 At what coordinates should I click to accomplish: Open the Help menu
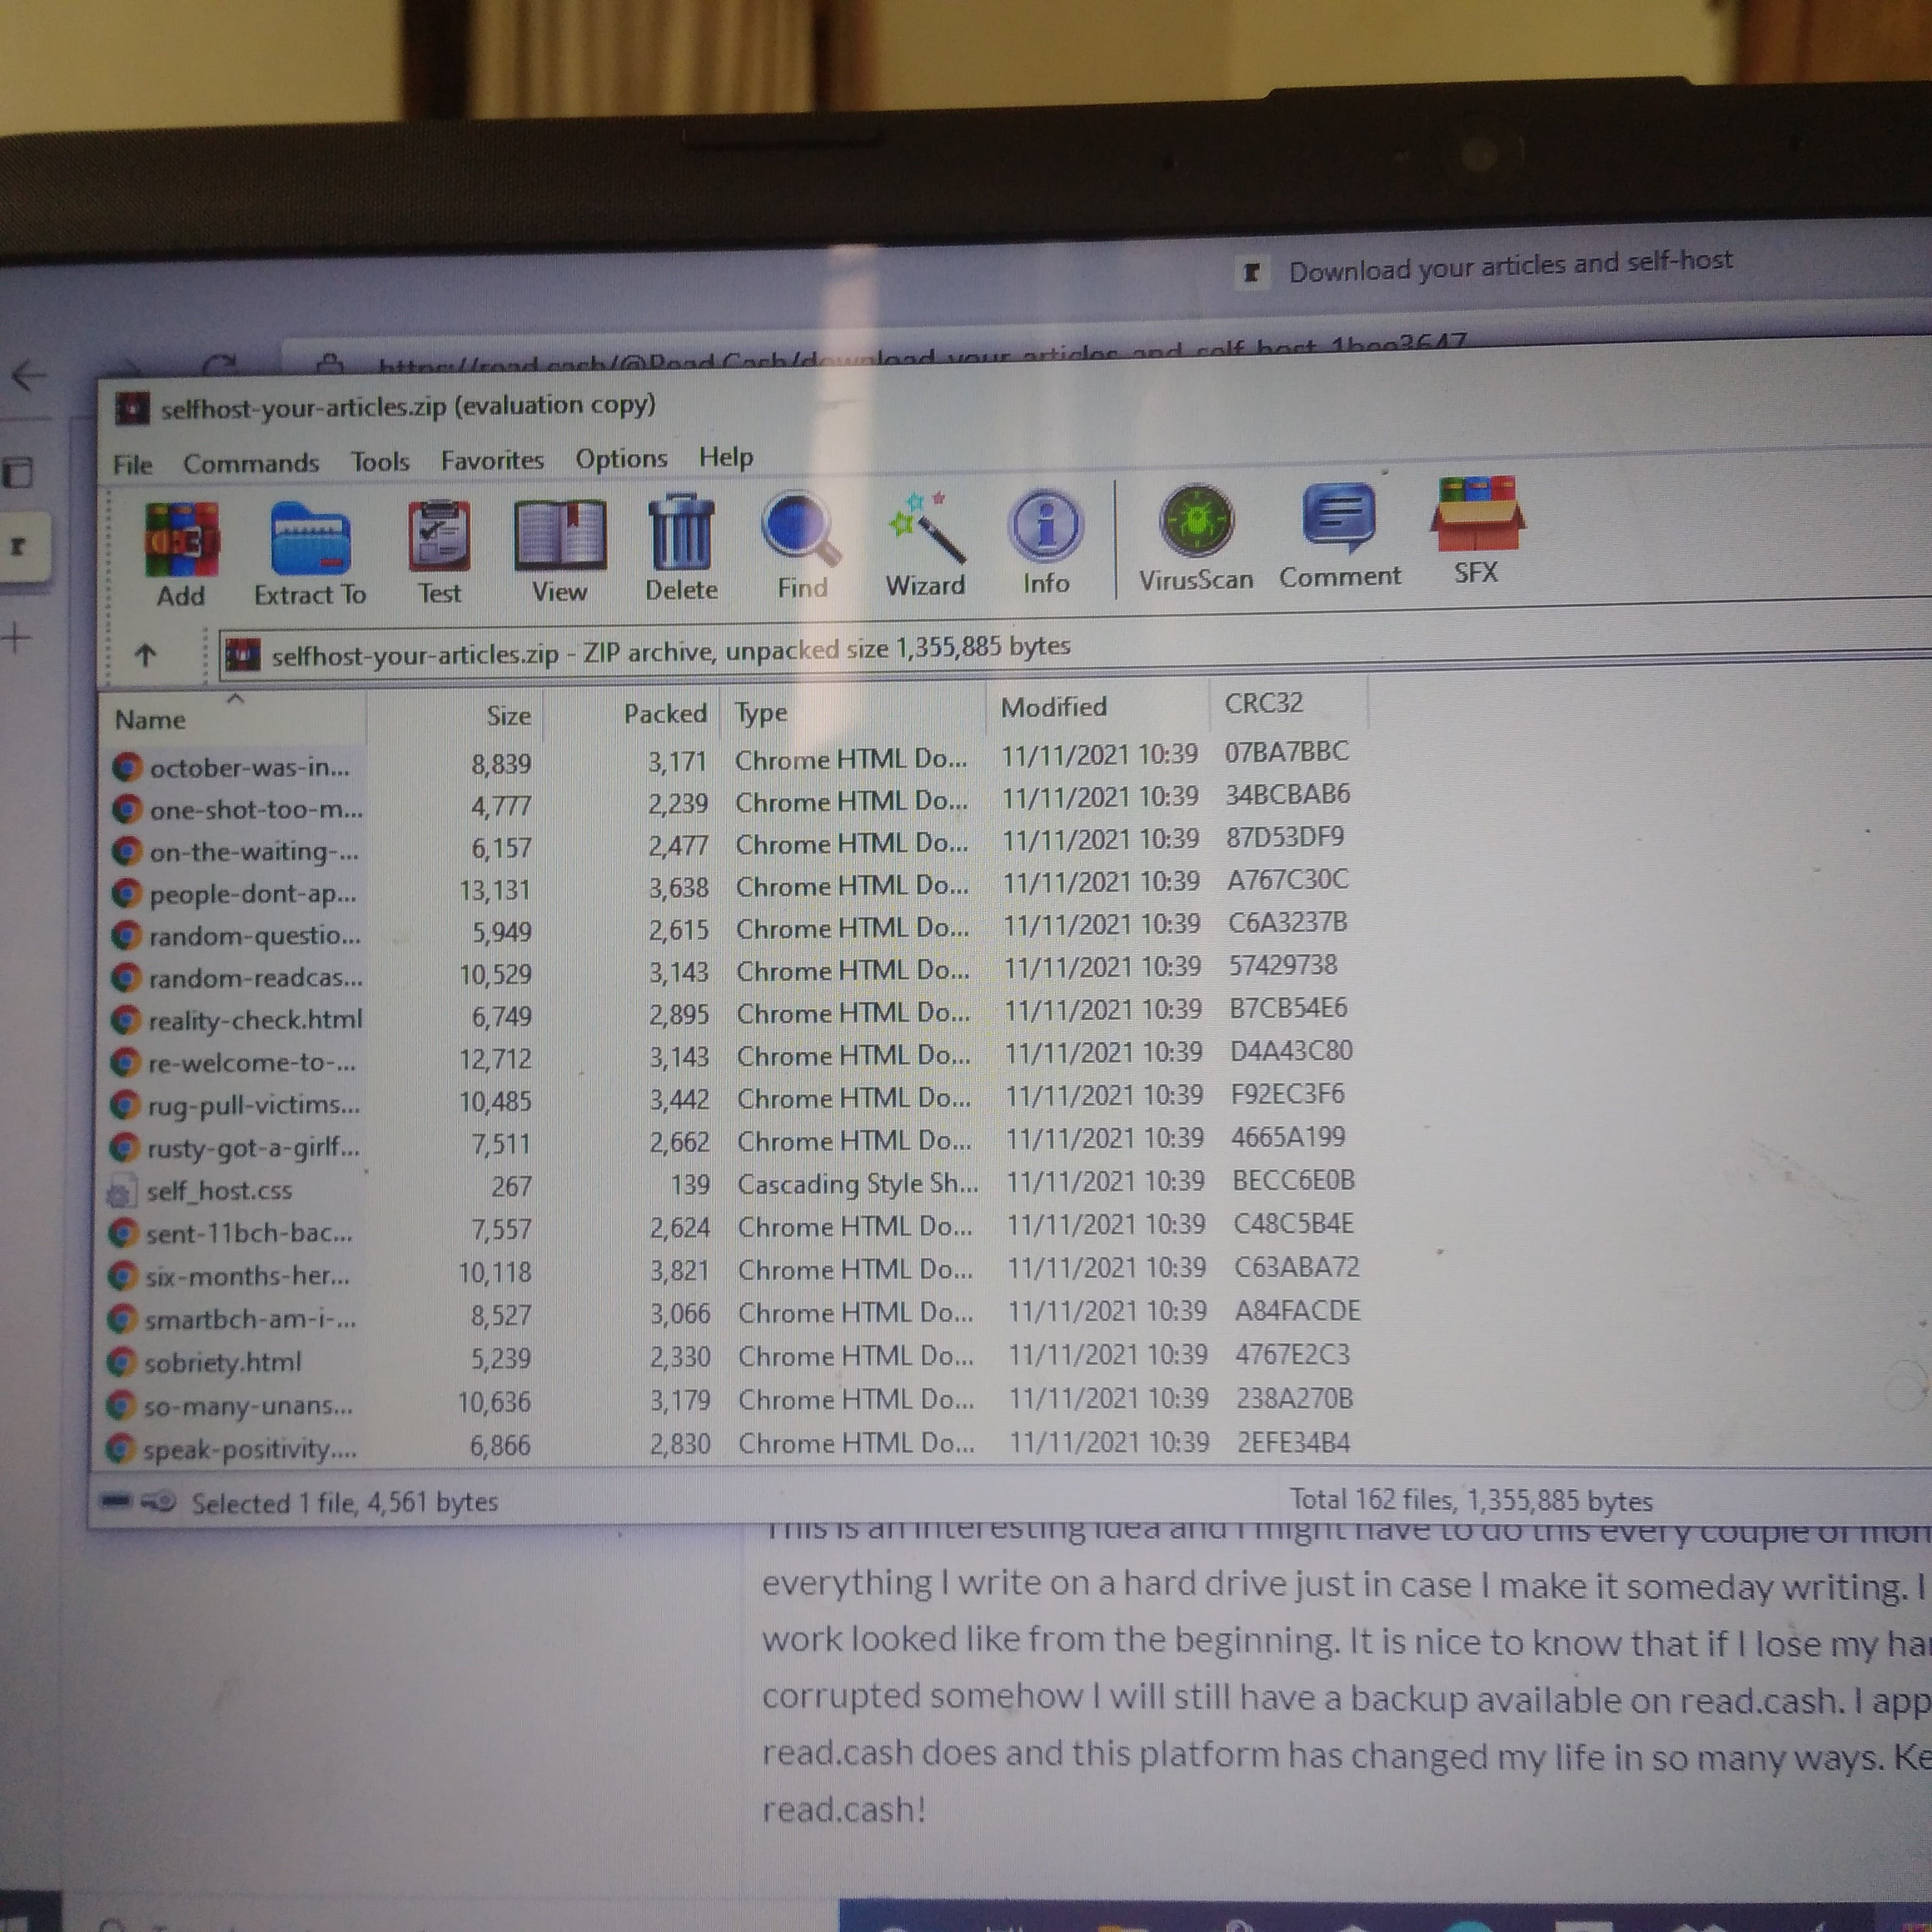pos(726,457)
